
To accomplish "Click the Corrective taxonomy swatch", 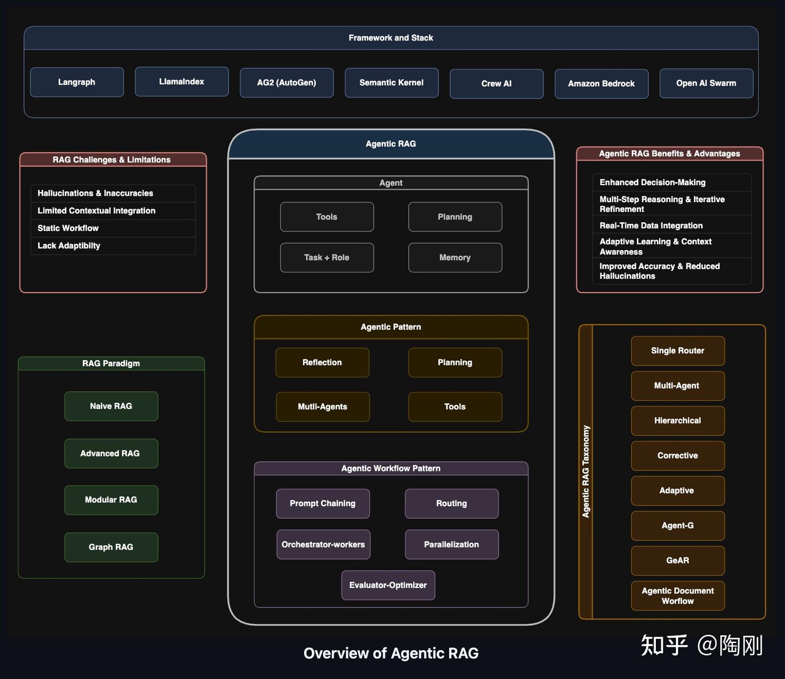I will (678, 456).
